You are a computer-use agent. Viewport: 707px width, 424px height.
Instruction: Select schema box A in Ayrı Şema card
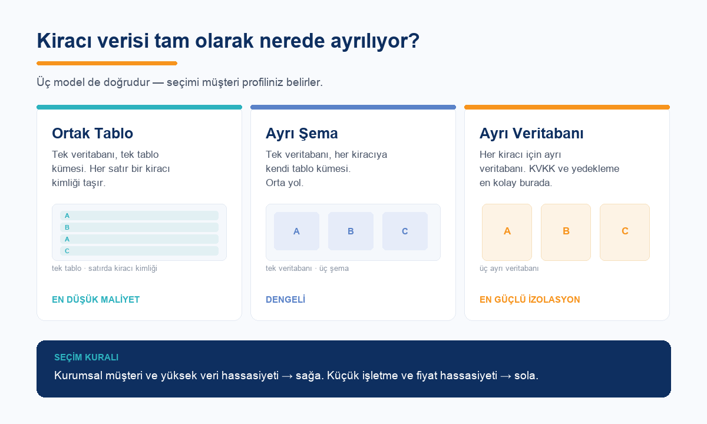point(296,231)
